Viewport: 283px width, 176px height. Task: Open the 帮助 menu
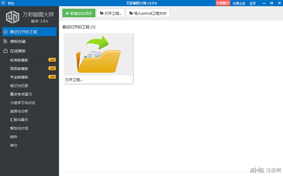11,3
